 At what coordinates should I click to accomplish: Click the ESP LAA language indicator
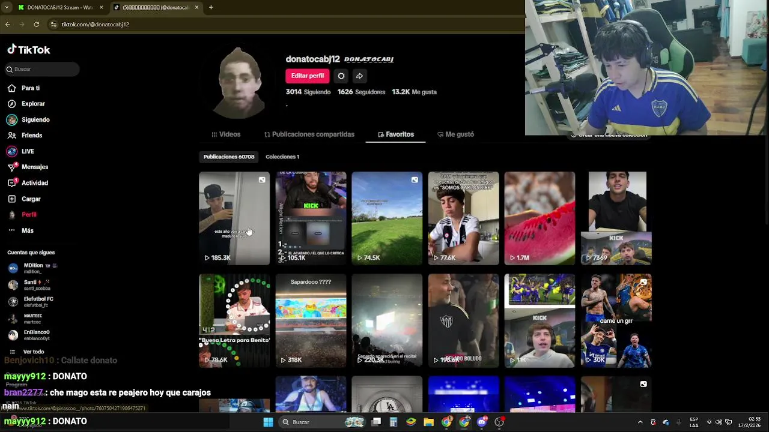click(694, 422)
